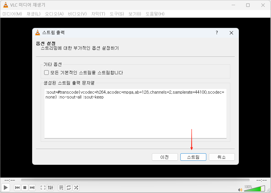Click the Play button

click(5, 188)
